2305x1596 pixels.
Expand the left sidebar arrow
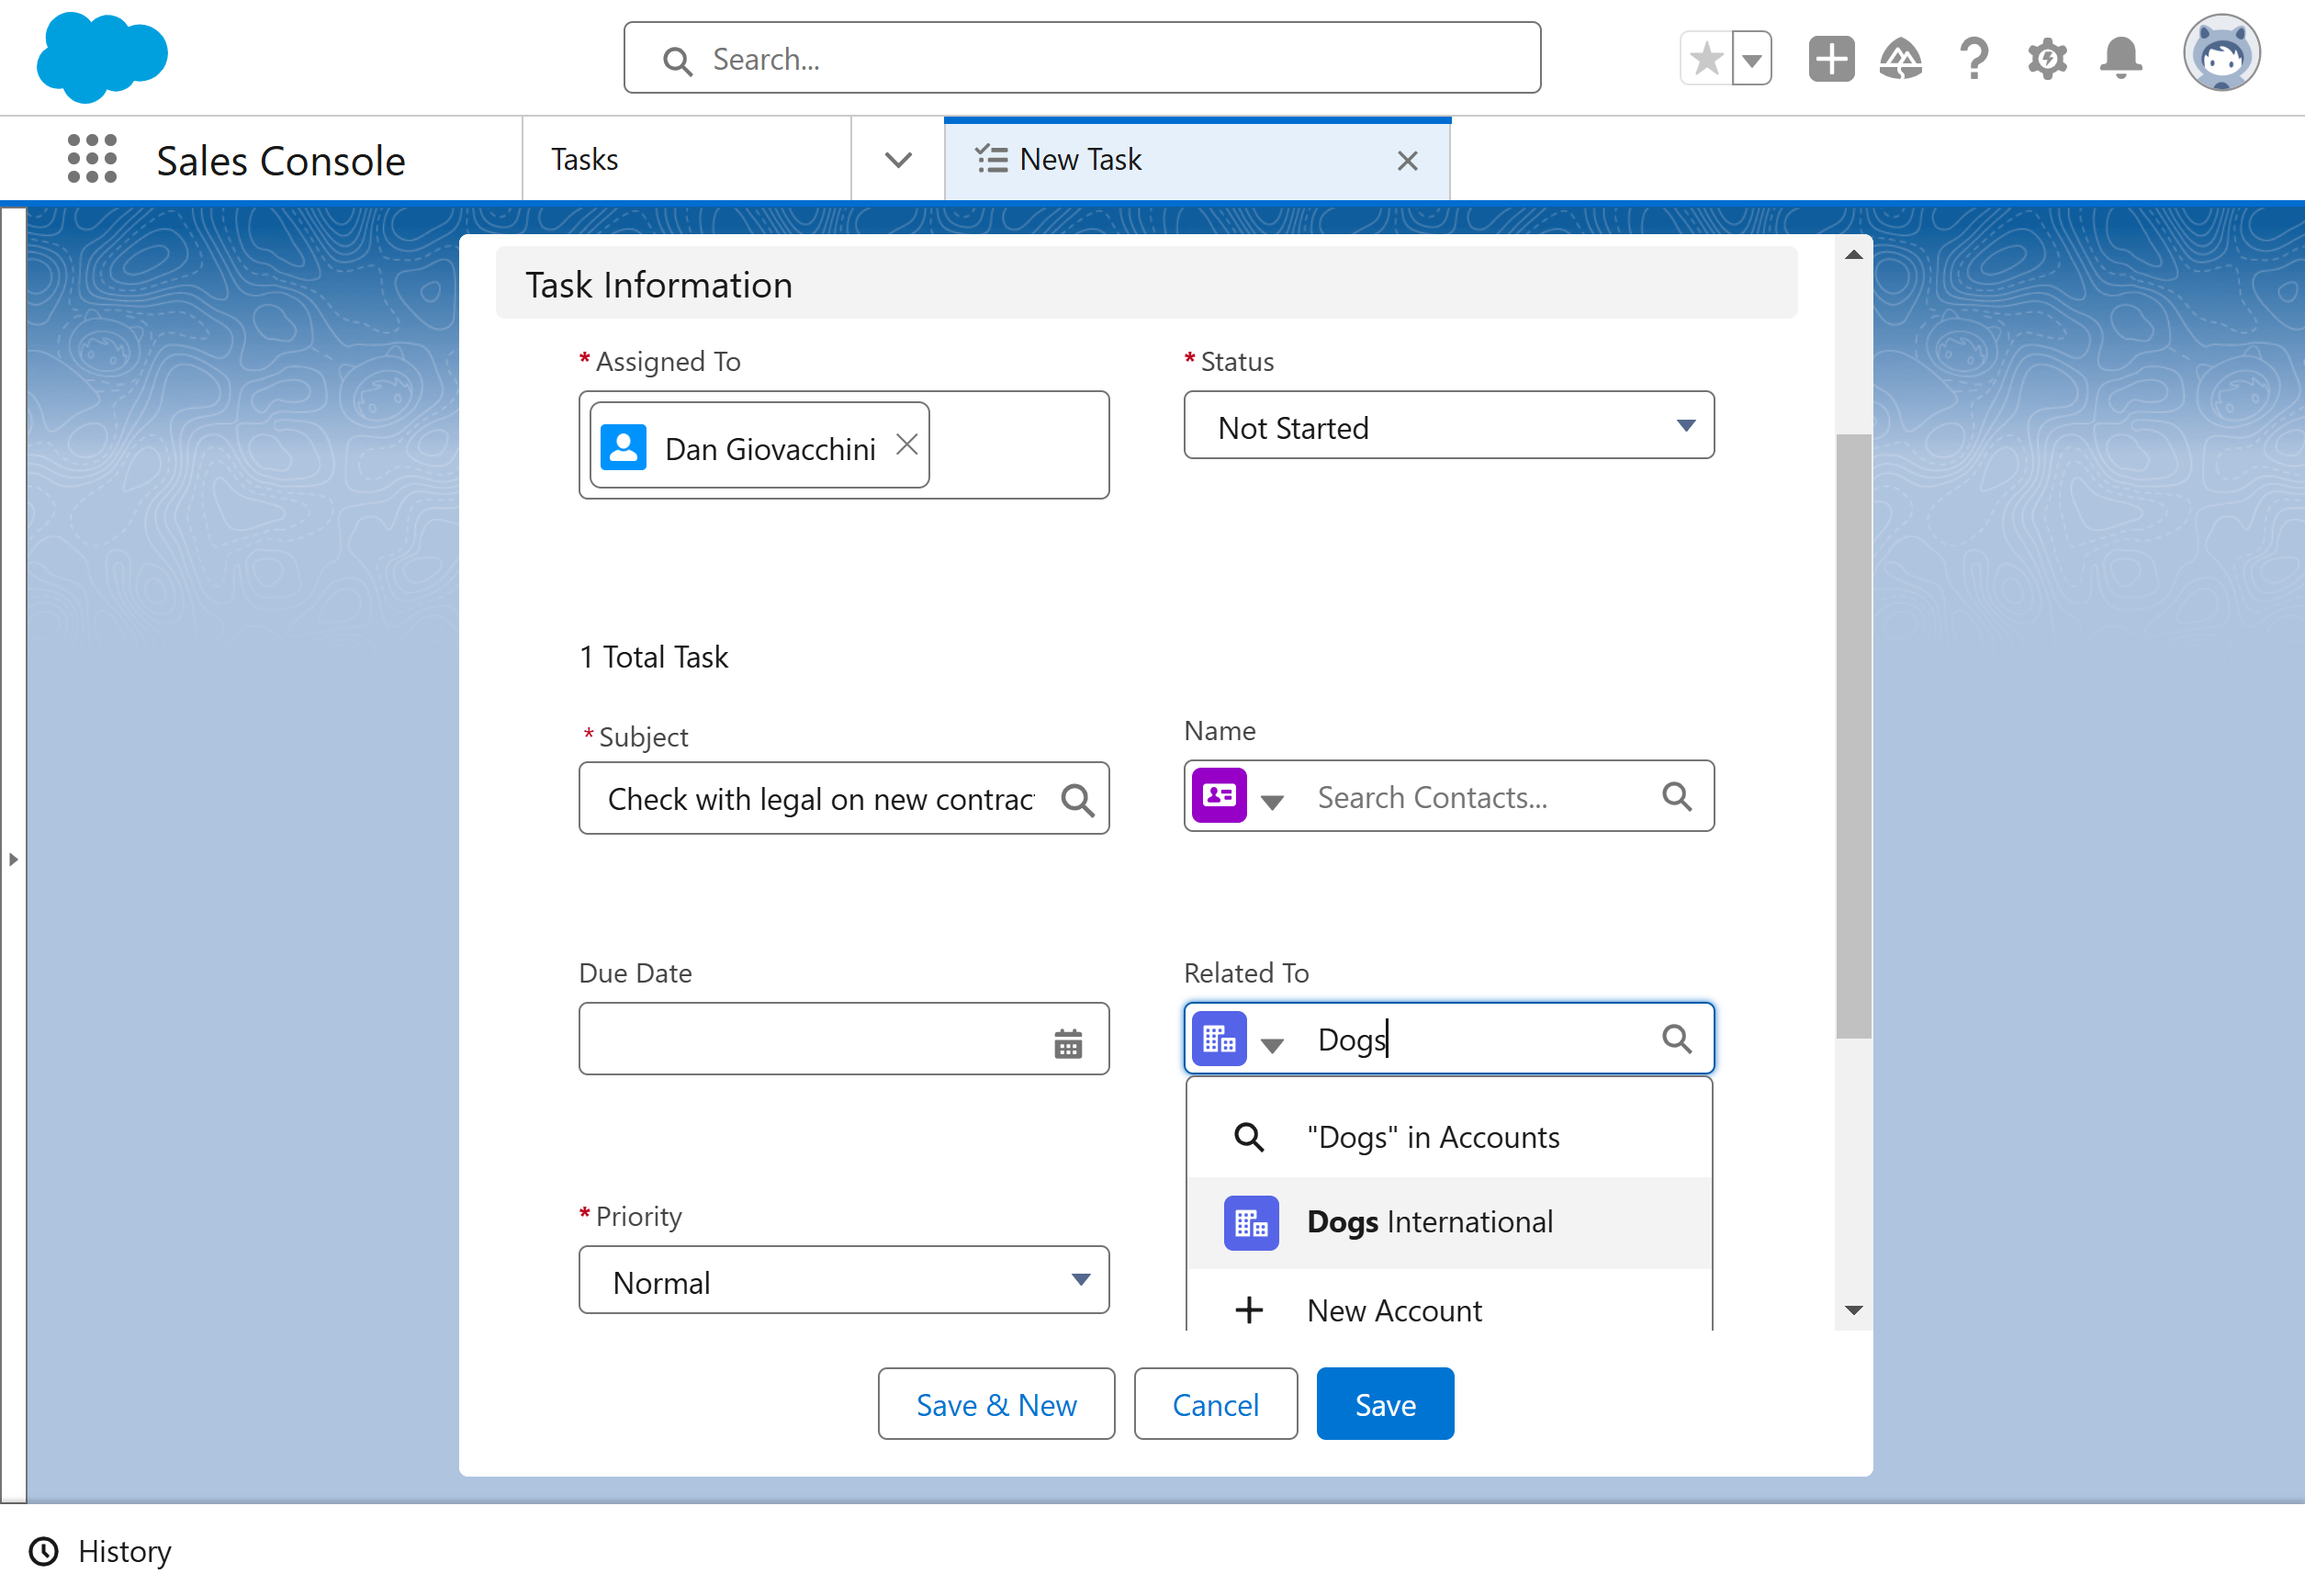(x=13, y=860)
